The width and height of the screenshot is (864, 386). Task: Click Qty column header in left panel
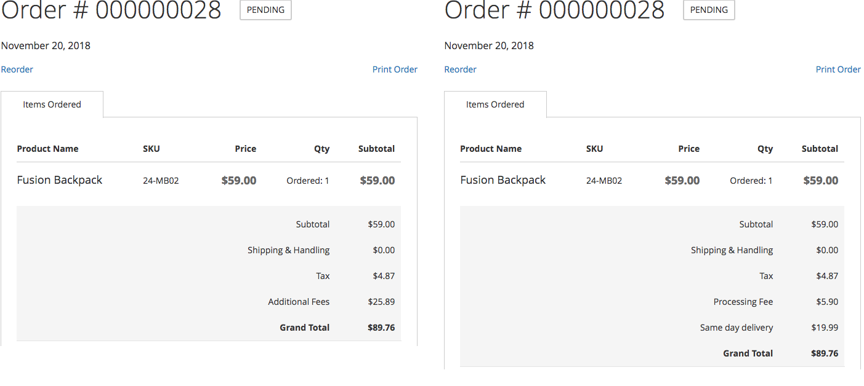pyautogui.click(x=322, y=149)
